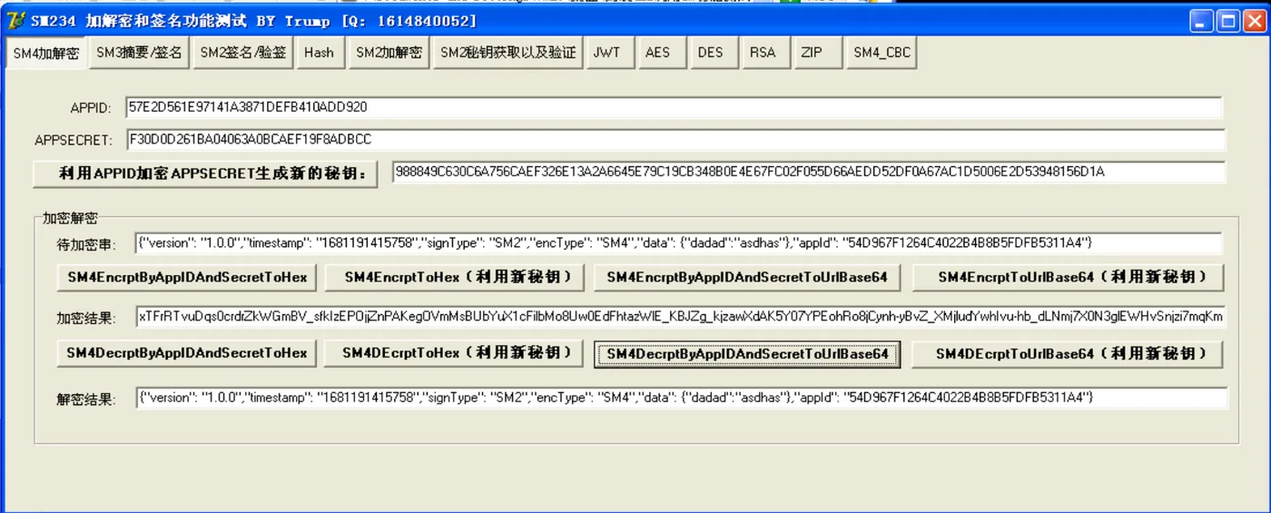
Task: Click into the 解密结果 field
Action: pos(681,398)
